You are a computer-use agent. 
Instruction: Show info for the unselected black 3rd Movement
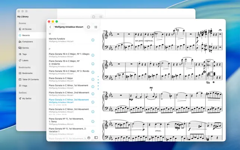pos(93,112)
